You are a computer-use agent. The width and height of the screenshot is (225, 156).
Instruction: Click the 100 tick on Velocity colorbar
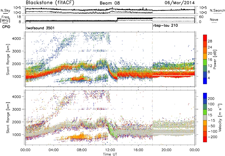click(211, 104)
